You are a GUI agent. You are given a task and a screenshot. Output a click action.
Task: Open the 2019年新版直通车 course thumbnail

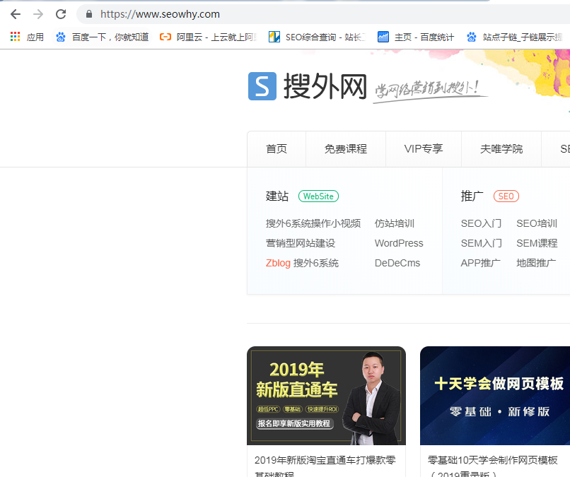[326, 396]
